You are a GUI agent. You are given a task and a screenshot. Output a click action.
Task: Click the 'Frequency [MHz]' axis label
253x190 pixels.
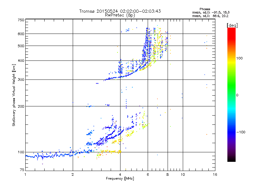120,179
